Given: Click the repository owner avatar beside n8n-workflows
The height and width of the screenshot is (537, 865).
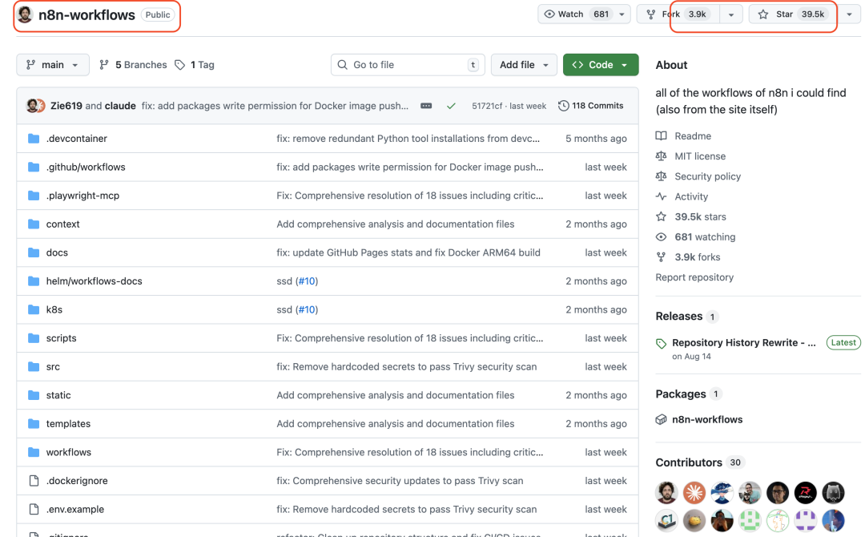Looking at the screenshot, I should click(x=25, y=14).
